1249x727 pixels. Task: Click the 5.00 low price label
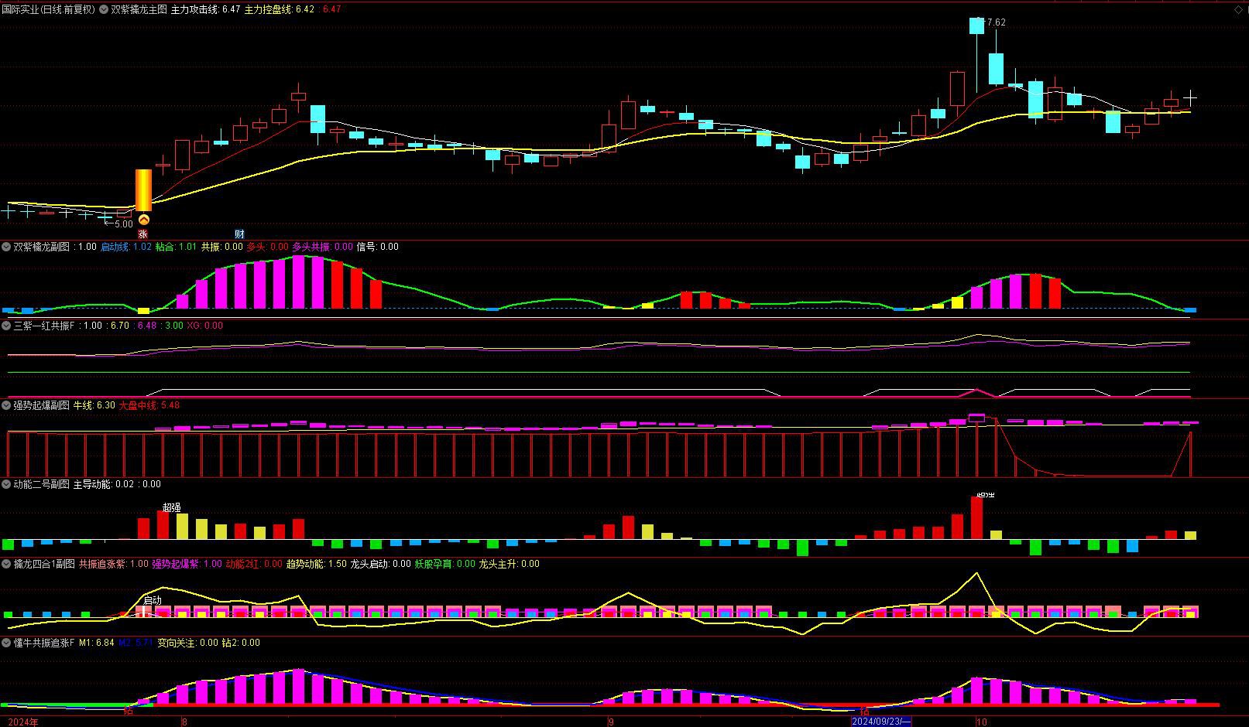124,224
